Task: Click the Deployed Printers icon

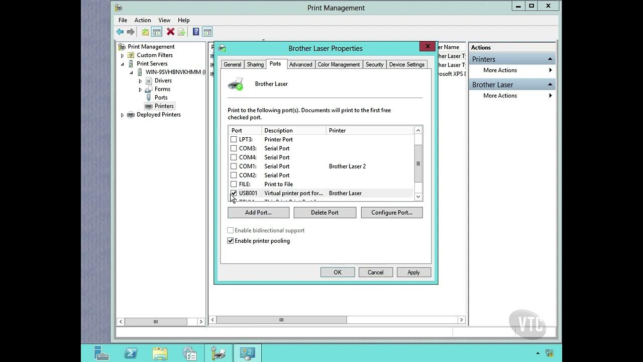Action: (x=131, y=115)
